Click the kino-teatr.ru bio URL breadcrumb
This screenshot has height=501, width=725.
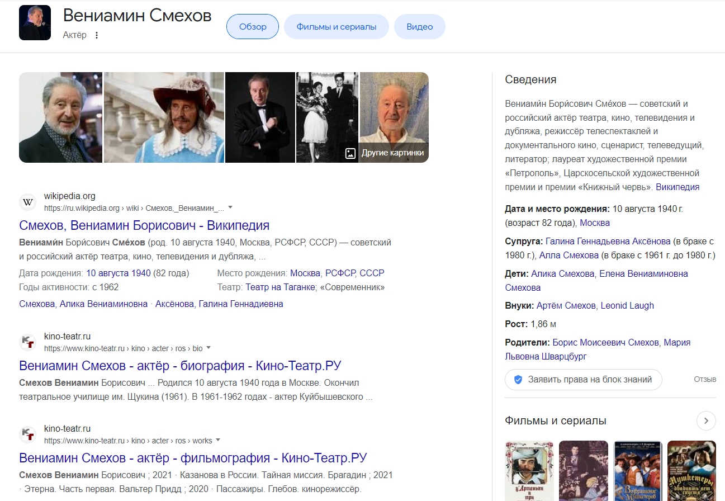pyautogui.click(x=124, y=348)
